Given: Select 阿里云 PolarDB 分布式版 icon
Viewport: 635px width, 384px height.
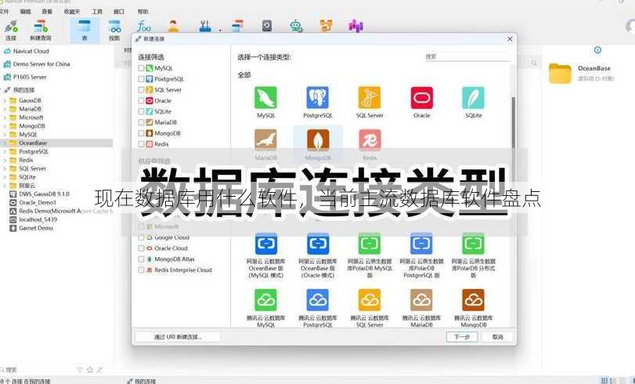Looking at the screenshot, I should pos(474,244).
